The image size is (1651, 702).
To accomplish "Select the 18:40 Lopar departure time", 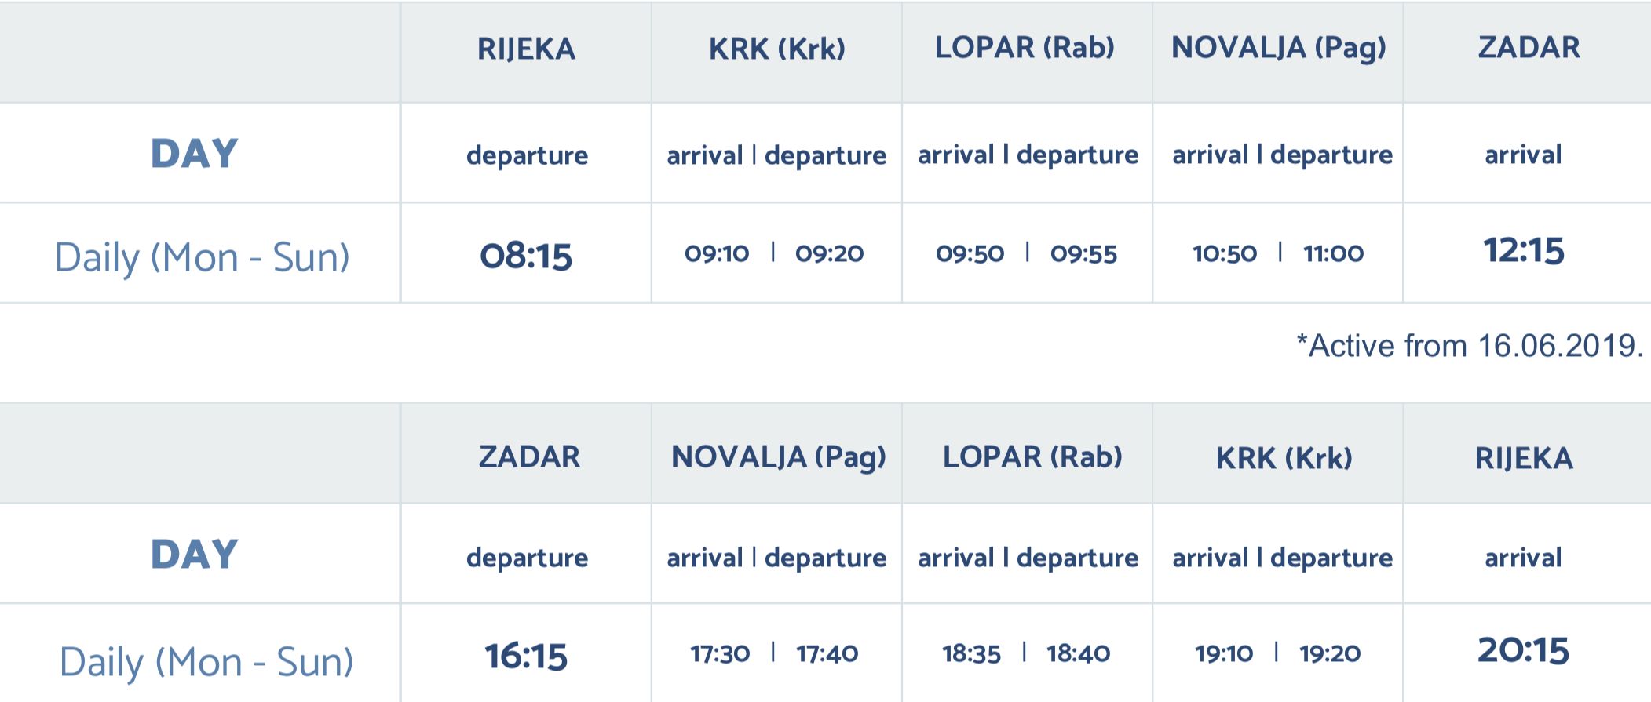I will (1078, 653).
